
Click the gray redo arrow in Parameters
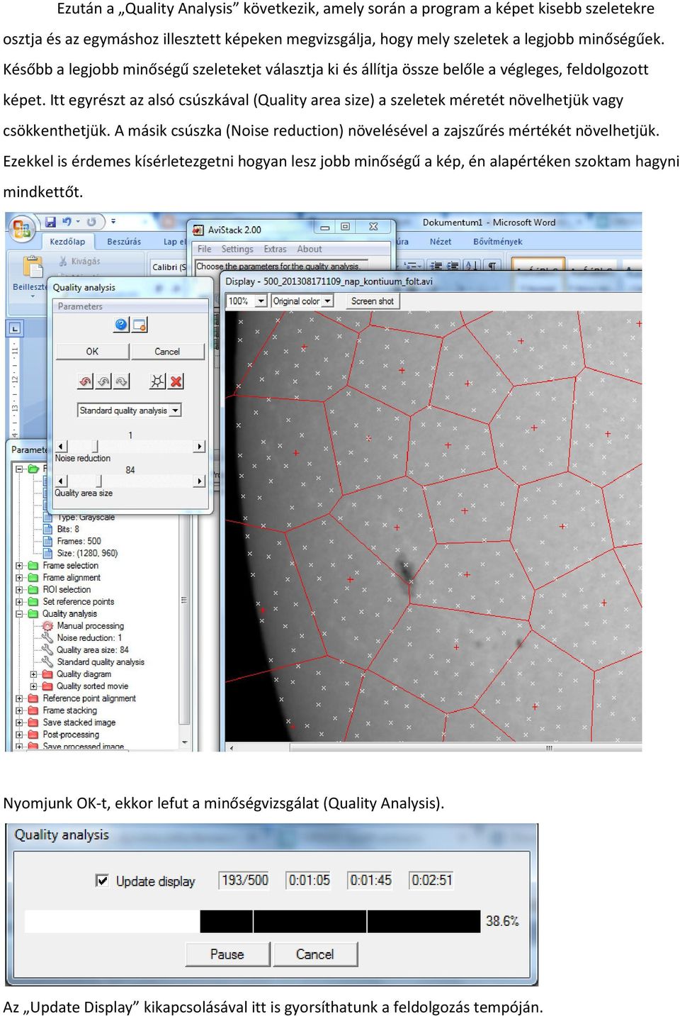click(x=121, y=381)
